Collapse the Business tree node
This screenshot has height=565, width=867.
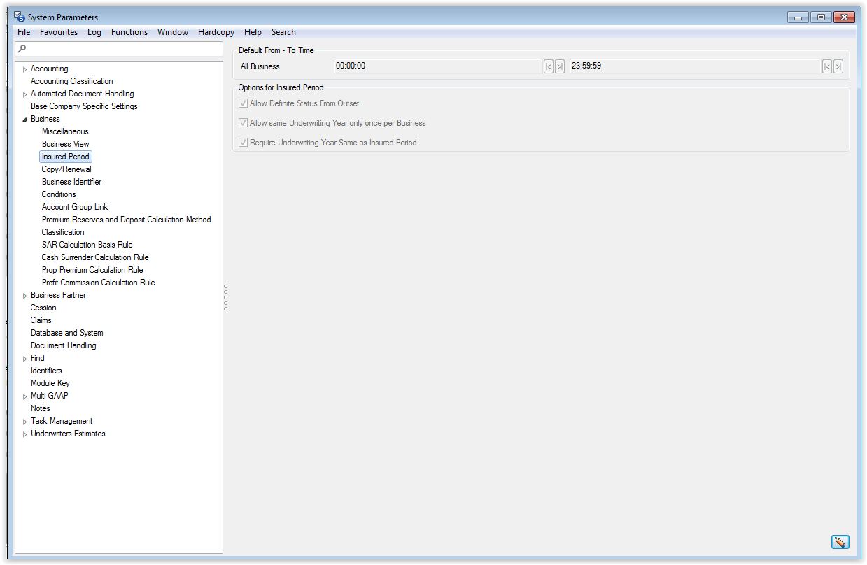24,120
